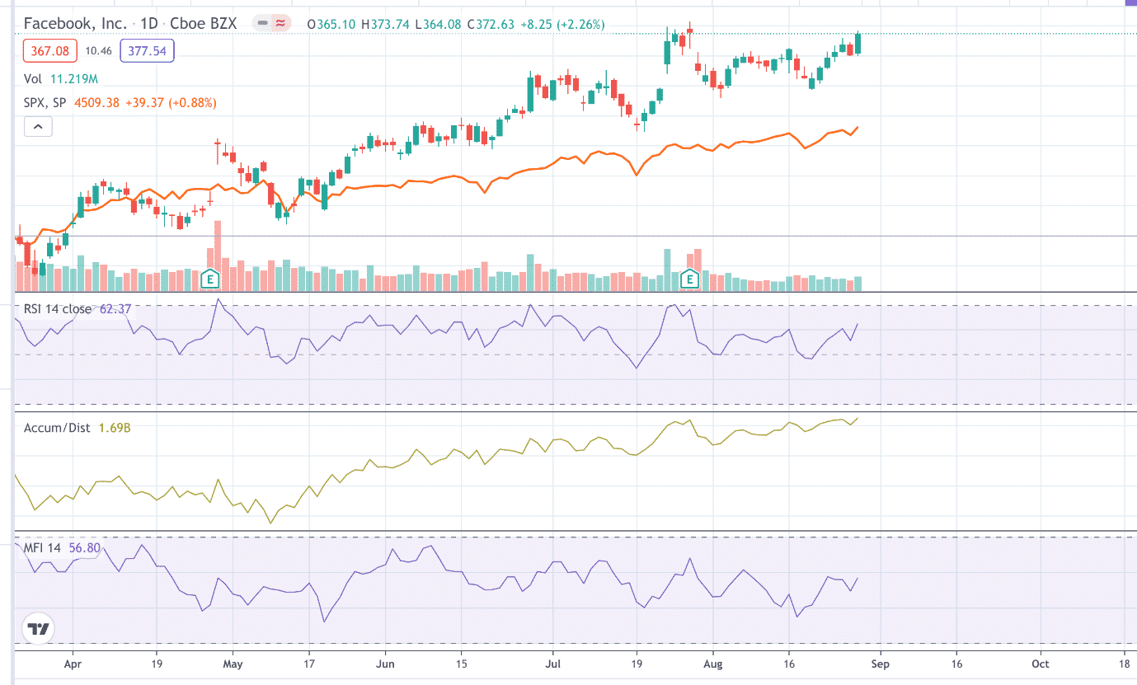
Task: Click the gray market status pill
Action: (x=263, y=24)
